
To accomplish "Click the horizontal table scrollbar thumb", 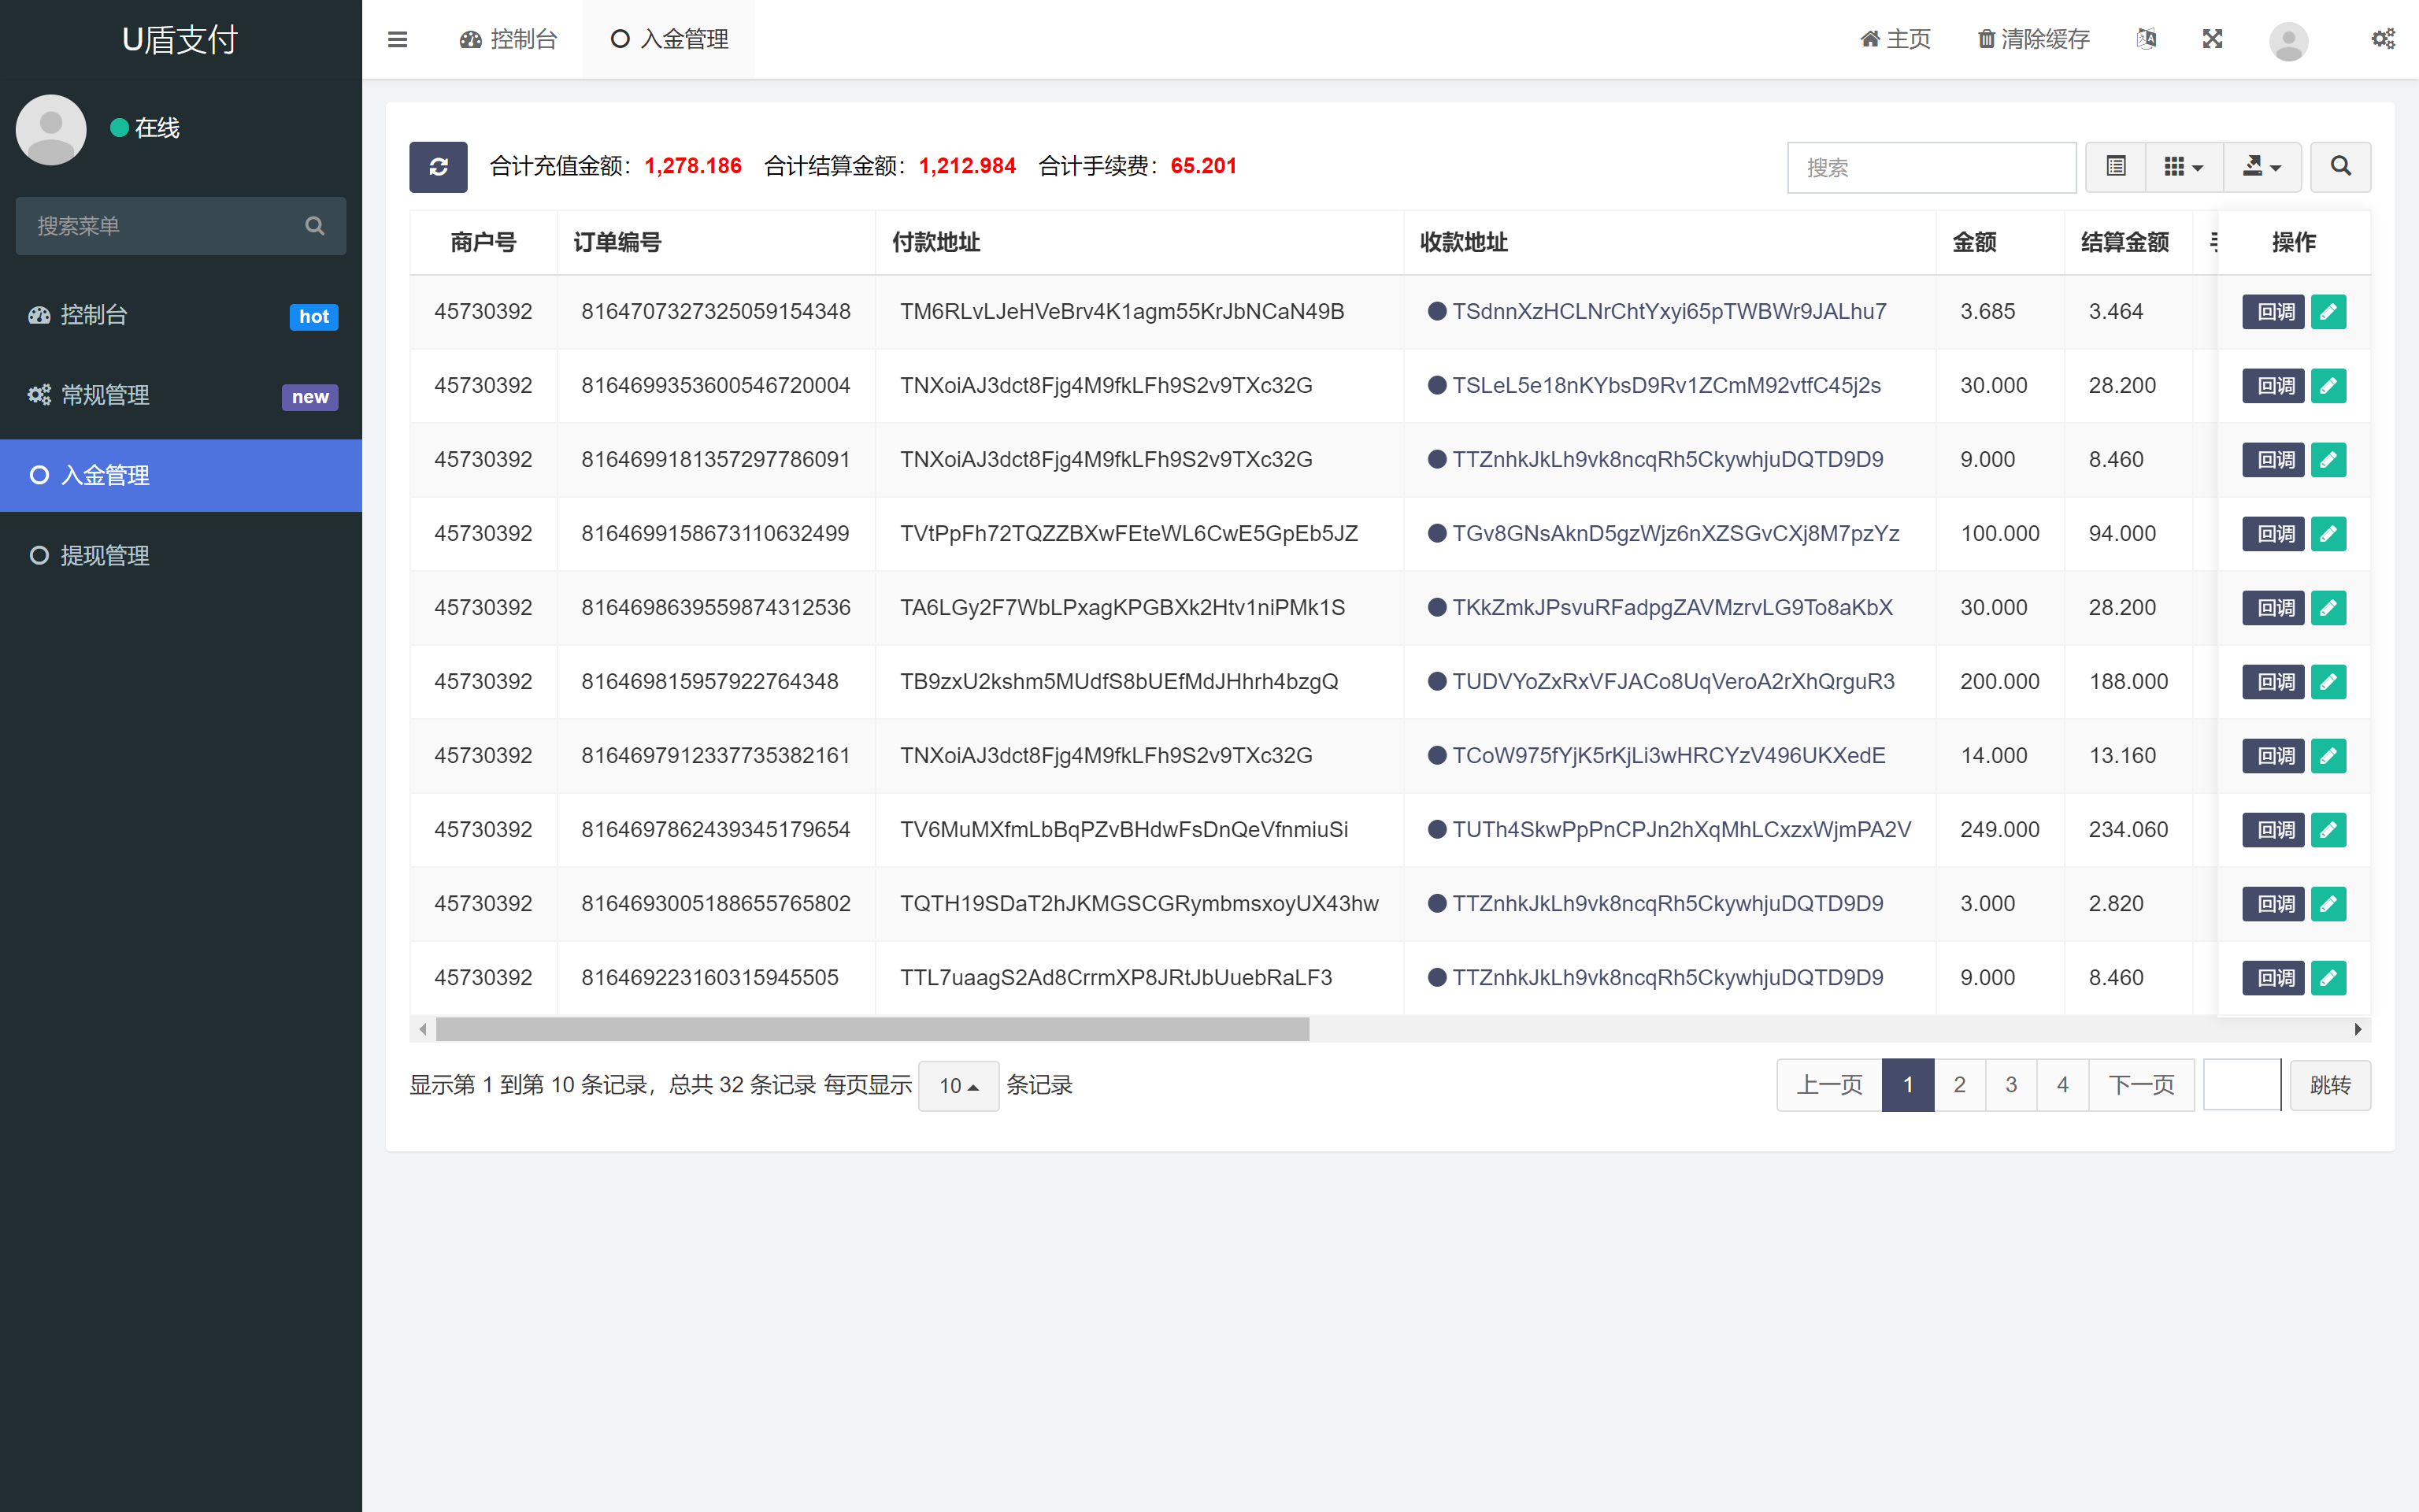I will click(872, 1029).
